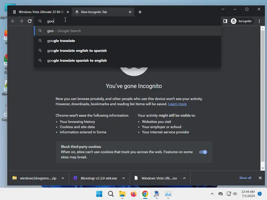Reload the page with the refresh icon
This screenshot has width=267, height=200.
(x=30, y=21)
